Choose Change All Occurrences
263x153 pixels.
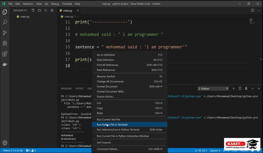coord(129,82)
